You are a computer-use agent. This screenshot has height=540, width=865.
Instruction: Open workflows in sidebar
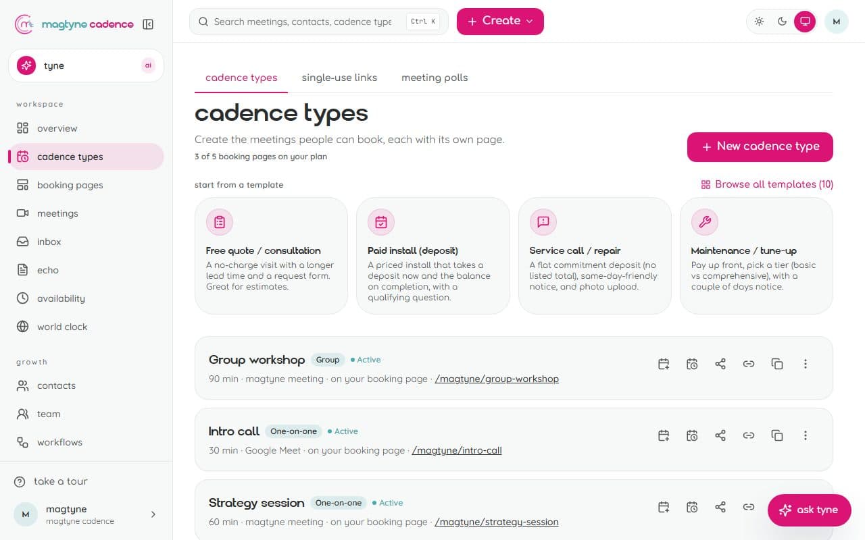86,442
